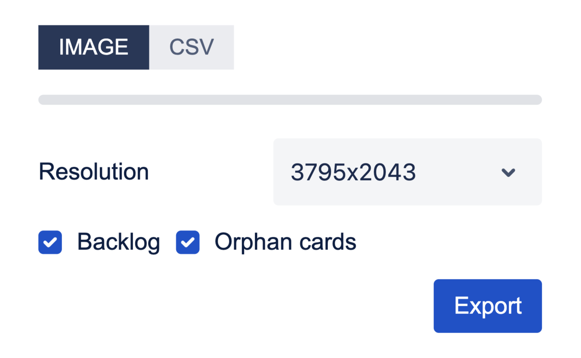This screenshot has height=358, width=581.
Task: Uncheck the Backlog checkbox
Action: pyautogui.click(x=50, y=242)
